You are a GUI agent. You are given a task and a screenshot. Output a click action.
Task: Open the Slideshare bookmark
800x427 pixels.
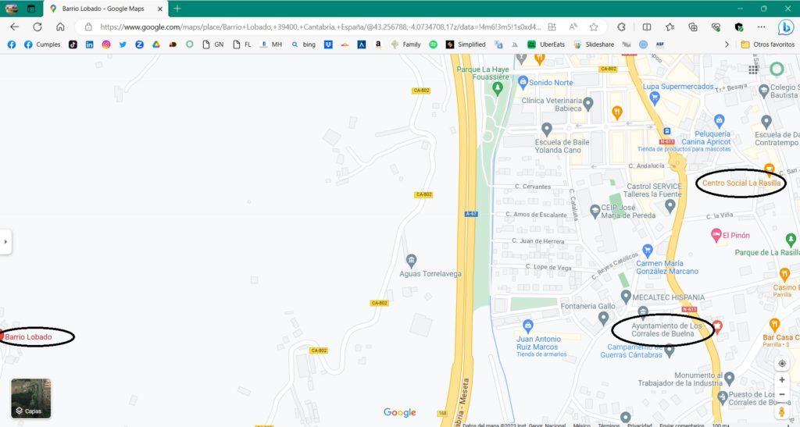(x=594, y=44)
